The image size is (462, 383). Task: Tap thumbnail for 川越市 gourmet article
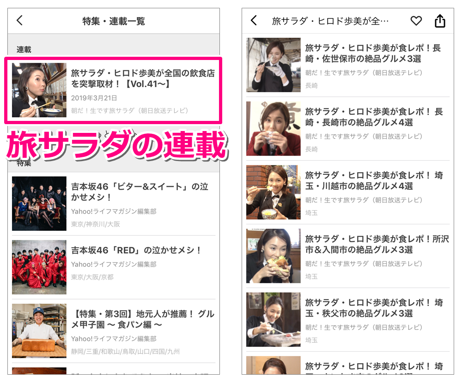[x=274, y=192]
